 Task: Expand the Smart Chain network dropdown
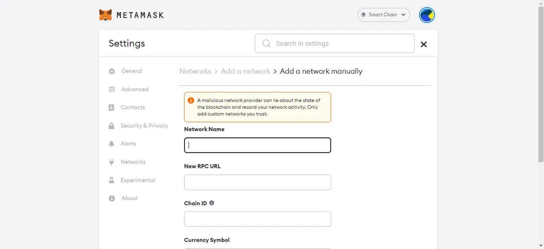pos(384,15)
